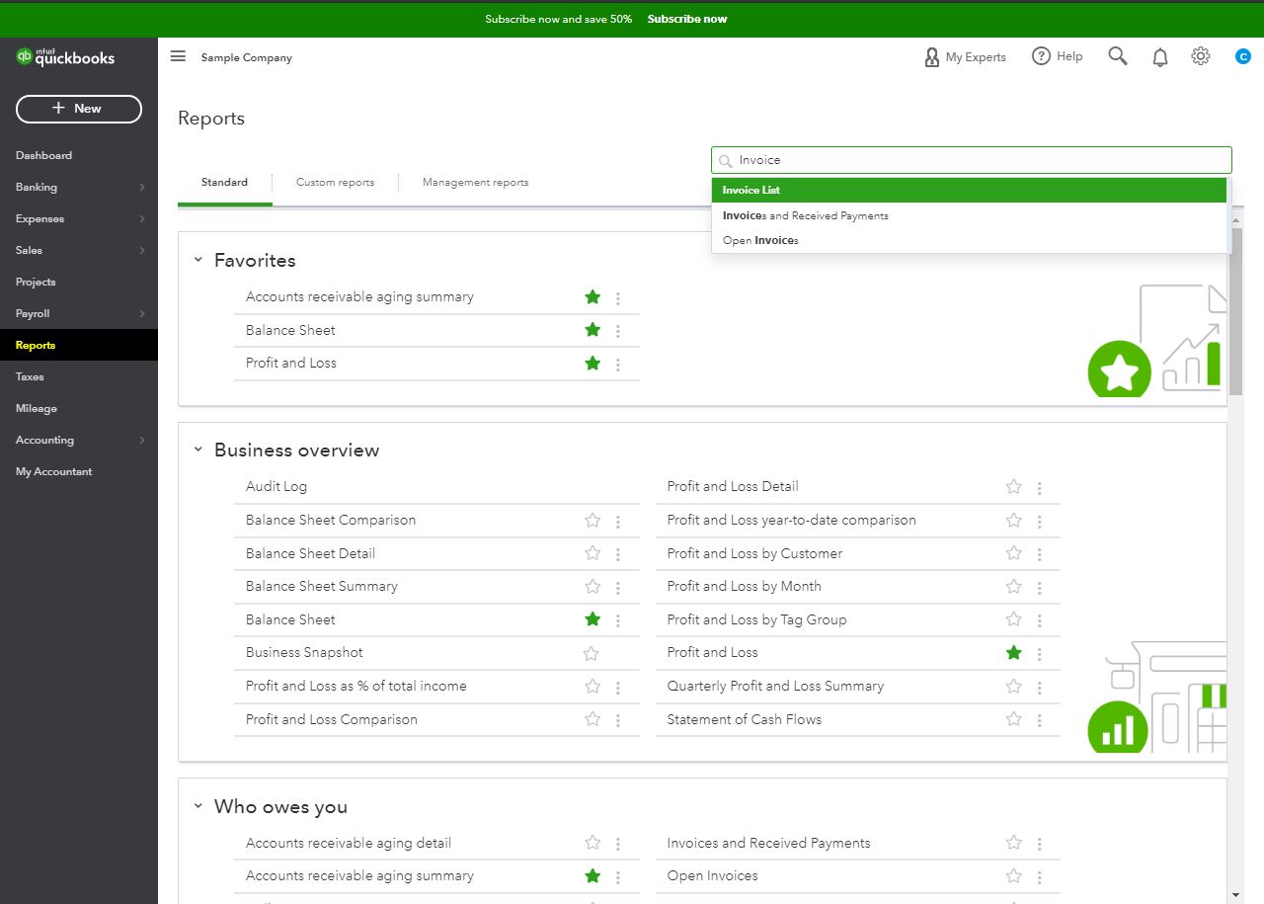1264x904 pixels.
Task: Collapse the Business overview section
Action: 197,450
